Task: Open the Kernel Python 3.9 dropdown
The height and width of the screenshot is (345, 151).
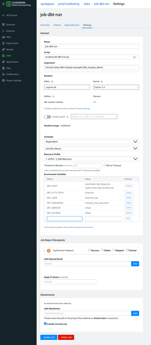Action: coord(116,87)
